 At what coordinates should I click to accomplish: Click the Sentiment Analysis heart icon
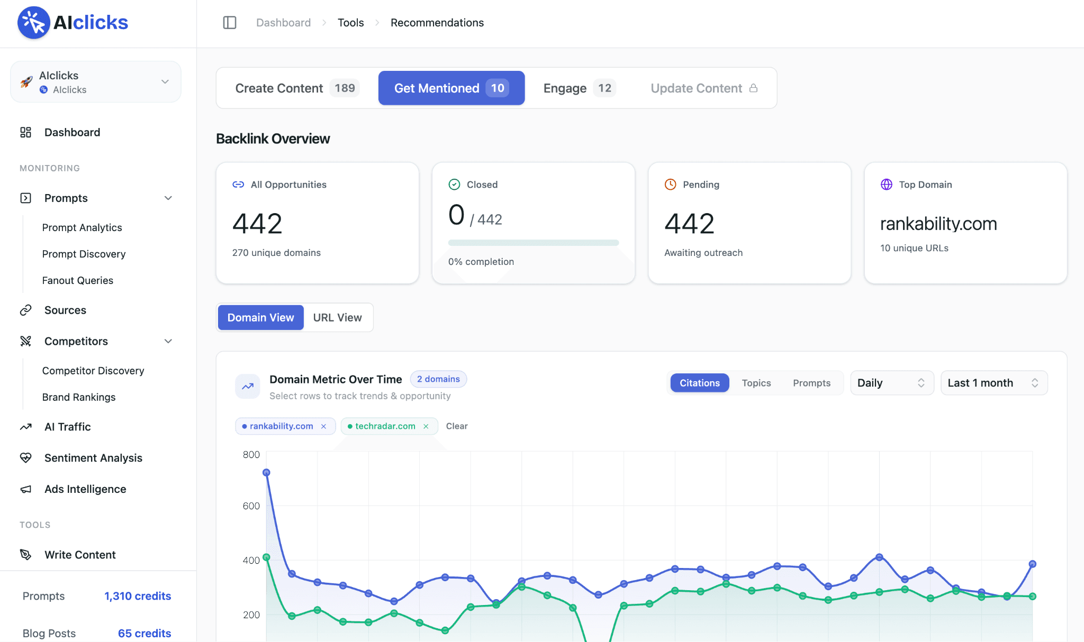click(x=25, y=458)
